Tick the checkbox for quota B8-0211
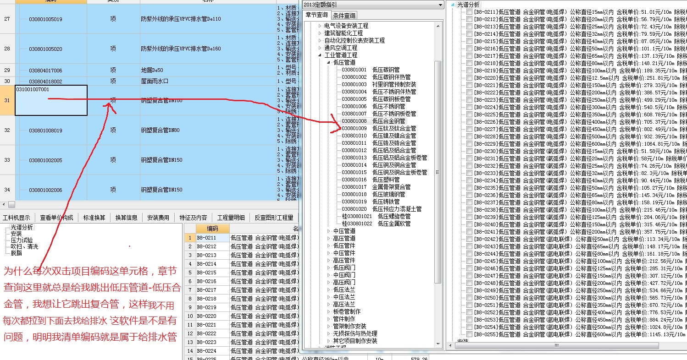687x360 pixels. tap(469, 12)
